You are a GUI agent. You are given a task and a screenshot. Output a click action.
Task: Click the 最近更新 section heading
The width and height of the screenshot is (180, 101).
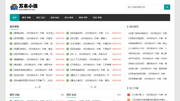[x=14, y=27]
